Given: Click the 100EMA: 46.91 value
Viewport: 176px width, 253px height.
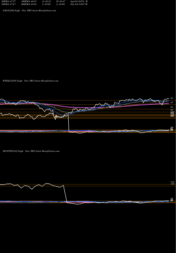Looking at the screenshot, I should tap(30, 1).
